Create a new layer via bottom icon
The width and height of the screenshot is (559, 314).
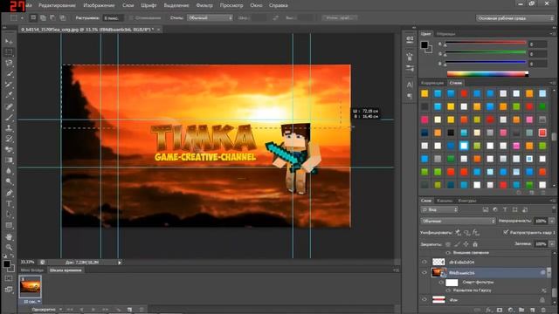[x=532, y=311]
